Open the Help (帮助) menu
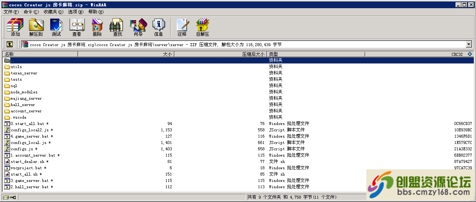476x202 pixels. coord(96,12)
